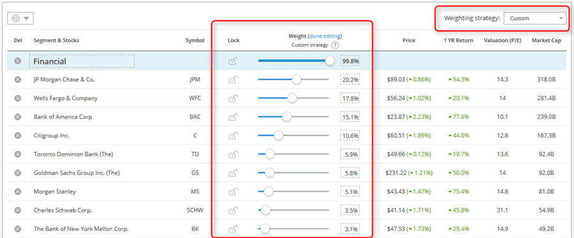Toggle lock for JPM weight
This screenshot has width=574, height=238.
pos(233,79)
